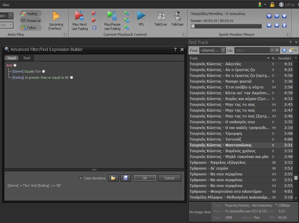Image resolution: width=299 pixels, height=223 pixels.
Task: Toggle the Fading auto play option
Action: pos(31,14)
